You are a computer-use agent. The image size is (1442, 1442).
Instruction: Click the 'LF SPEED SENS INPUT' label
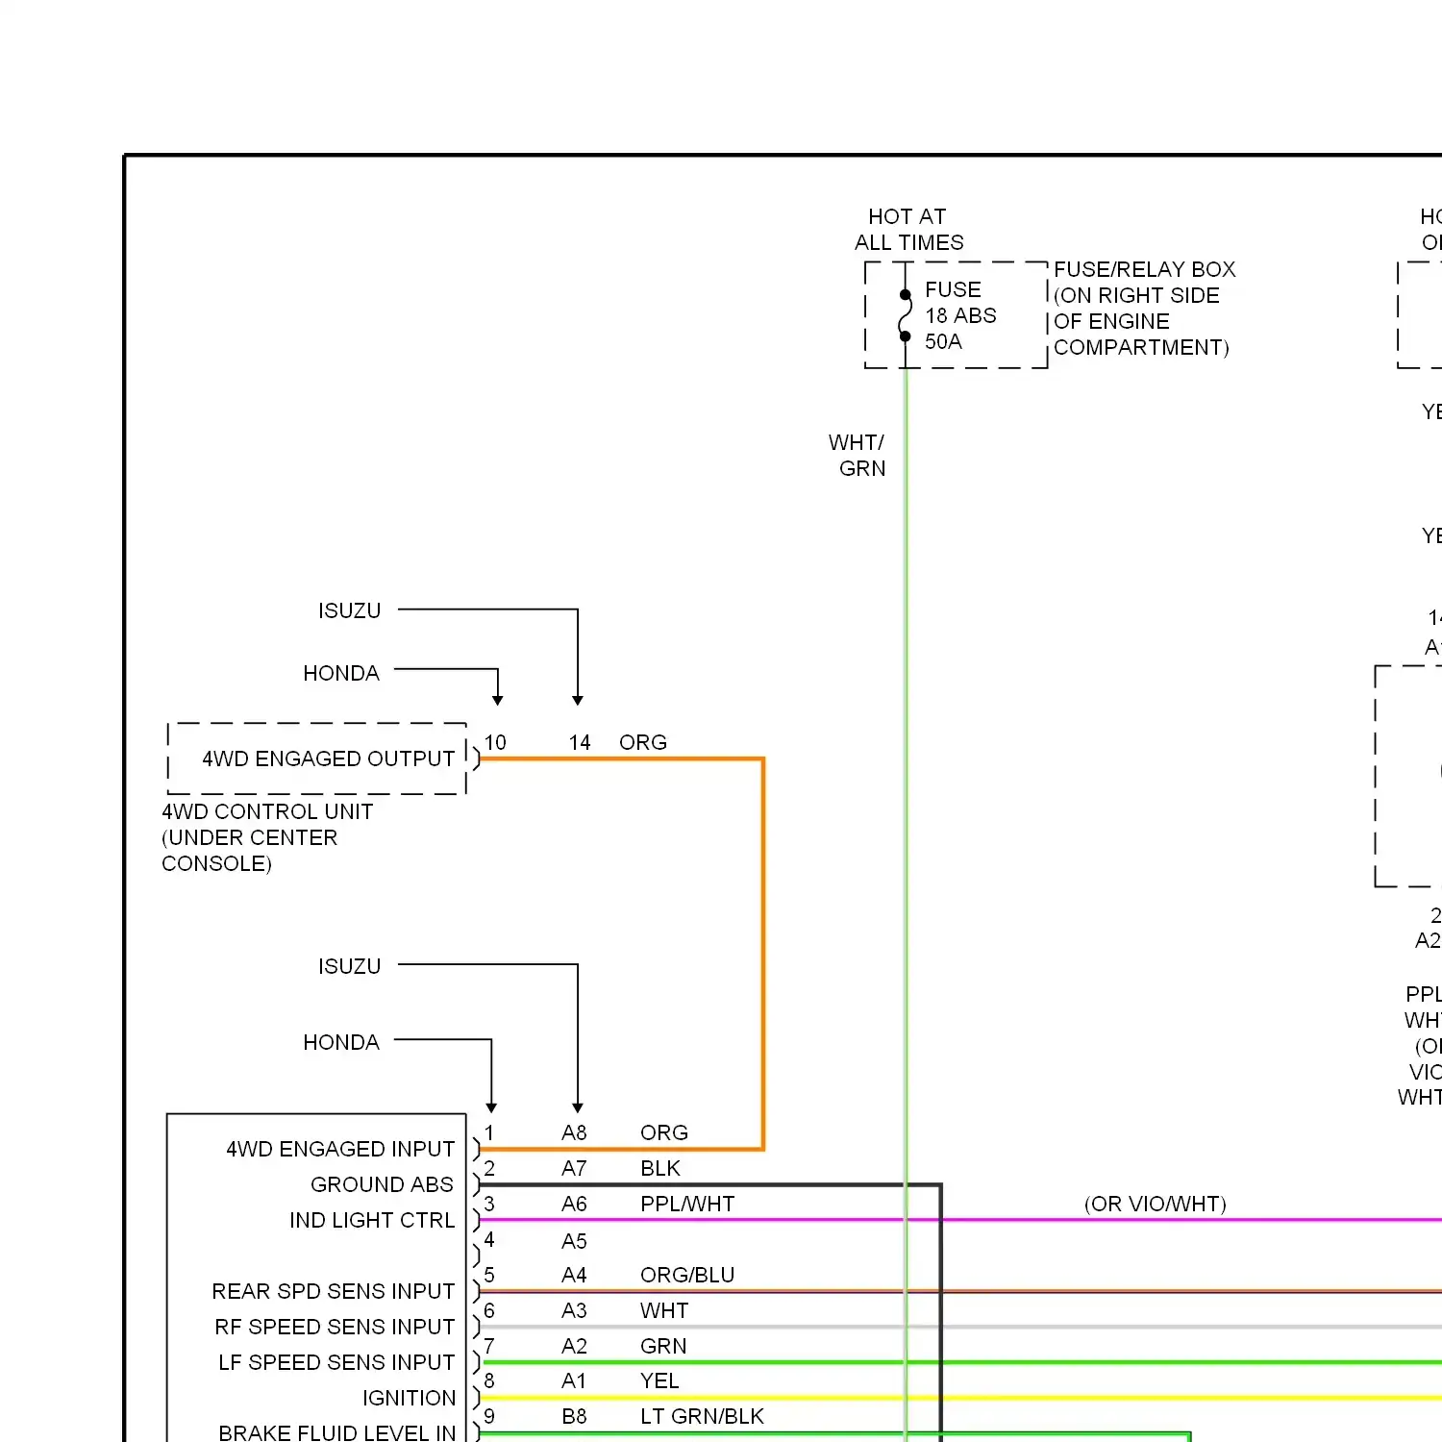[336, 1362]
